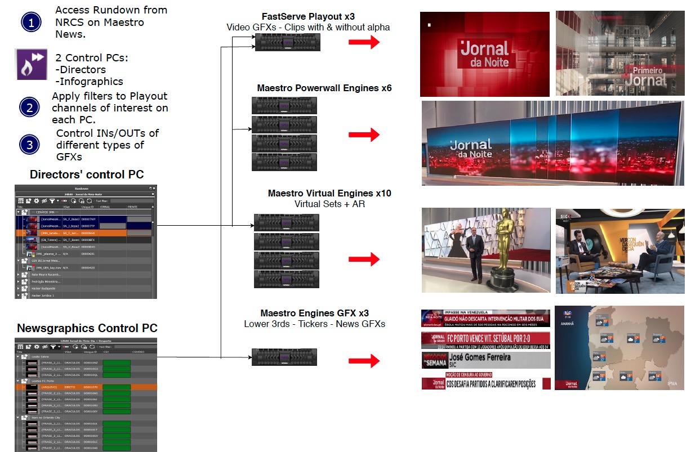The width and height of the screenshot is (691, 452).
Task: Collapse the Hacker Jurídico 1 story
Action: click(x=18, y=296)
